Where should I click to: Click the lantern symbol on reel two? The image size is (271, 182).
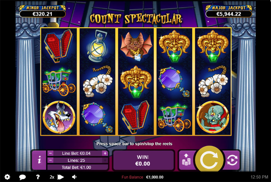point(97,46)
